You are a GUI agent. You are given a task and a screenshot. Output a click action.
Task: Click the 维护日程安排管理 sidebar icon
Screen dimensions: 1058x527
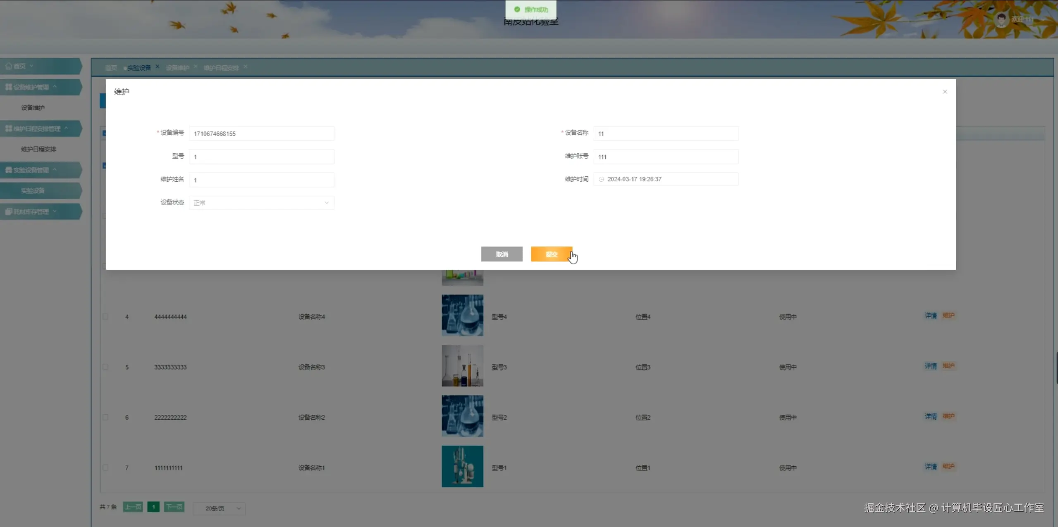click(x=8, y=128)
